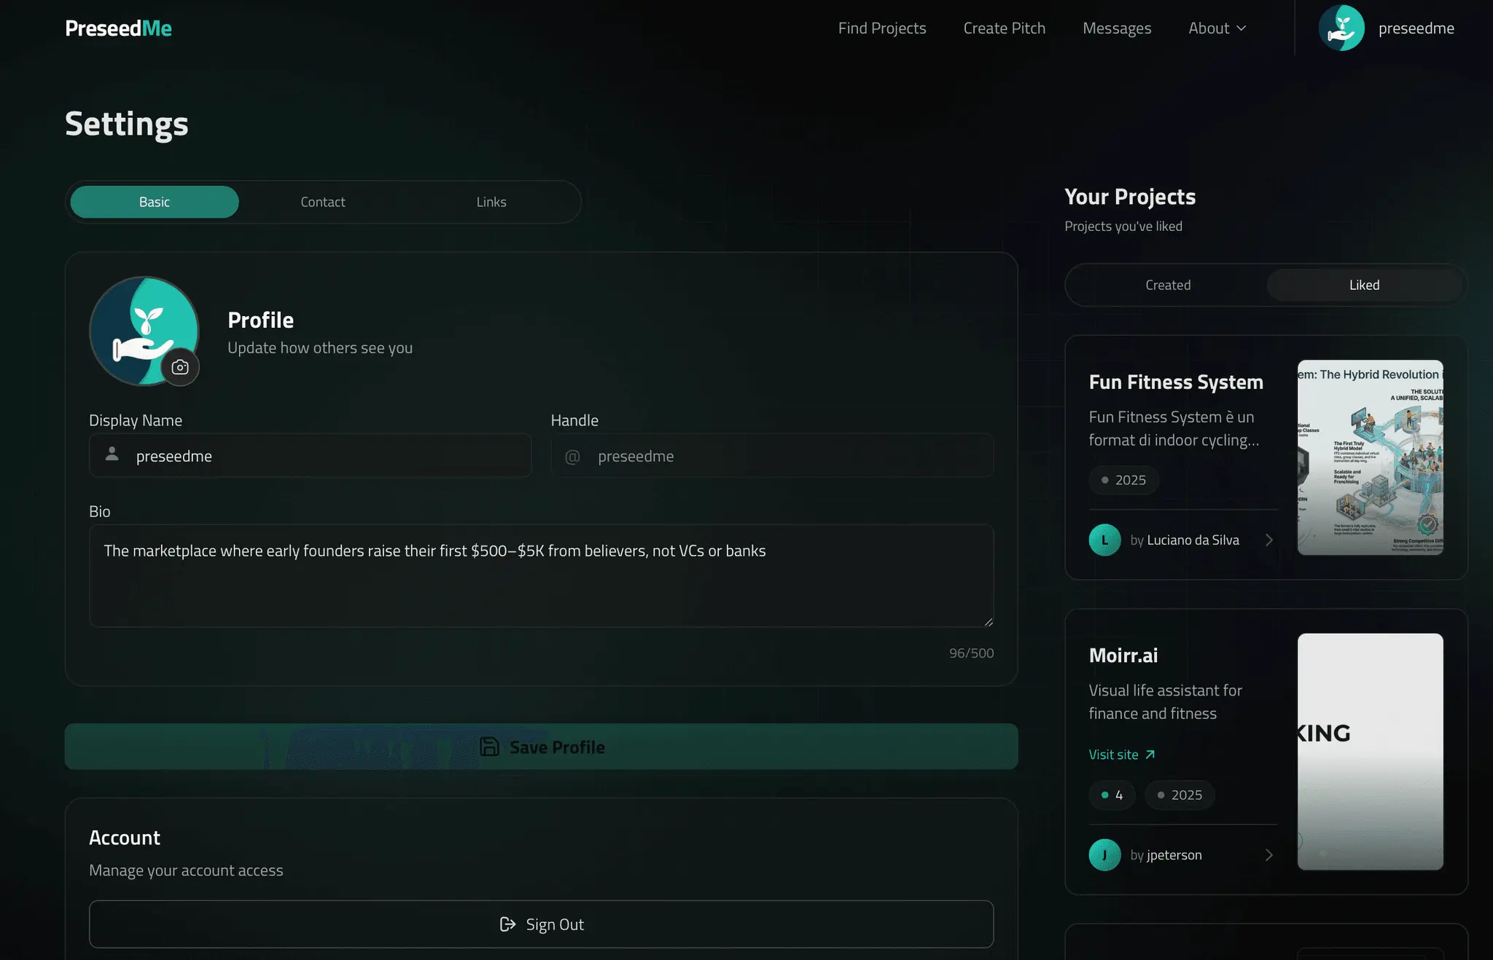Select the Liked projects tab

point(1364,285)
